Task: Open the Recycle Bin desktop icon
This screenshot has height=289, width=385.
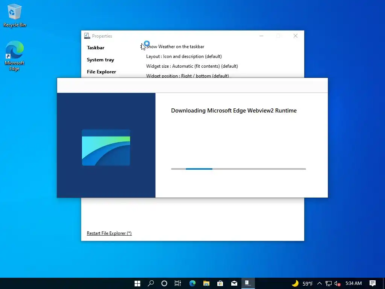Action: 15,15
